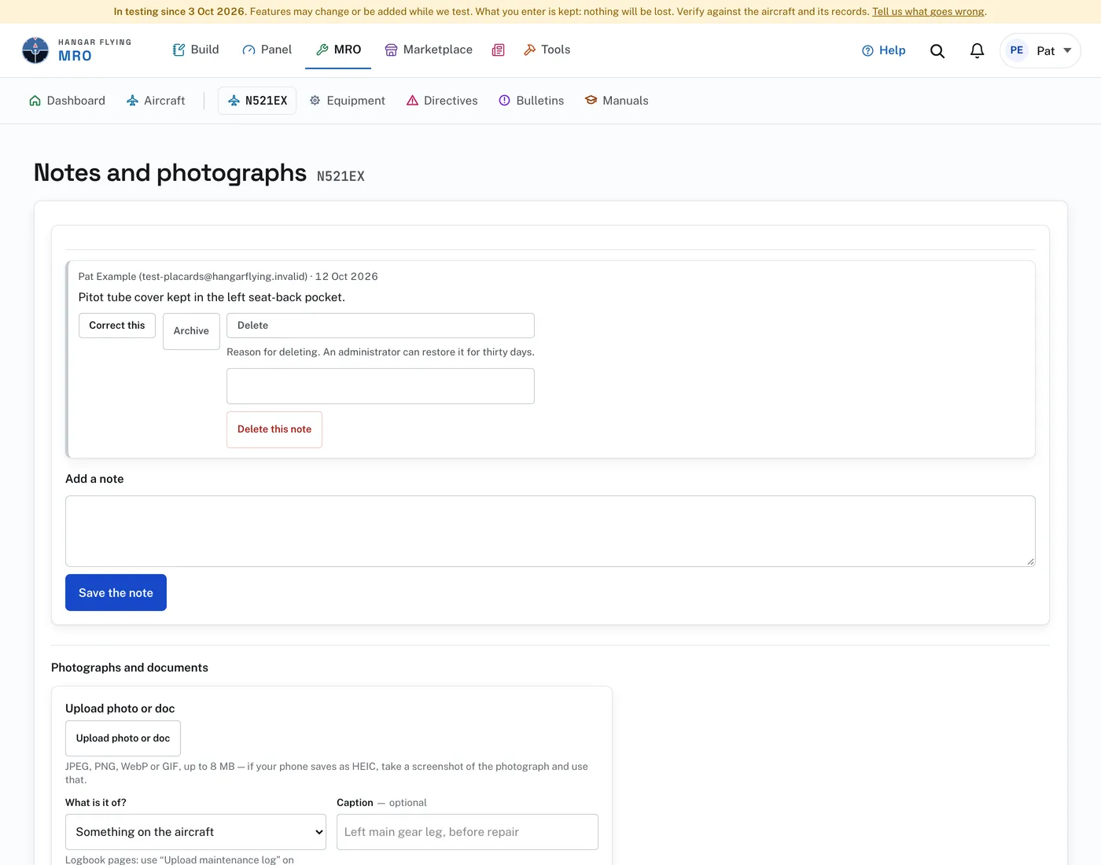Click the Hangar Flying MRO logo
This screenshot has height=865, width=1101.
(77, 50)
